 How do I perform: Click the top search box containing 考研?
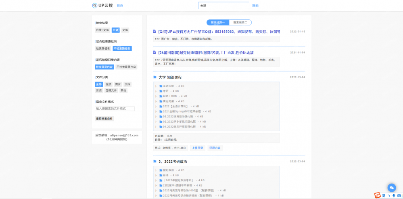(223, 5)
